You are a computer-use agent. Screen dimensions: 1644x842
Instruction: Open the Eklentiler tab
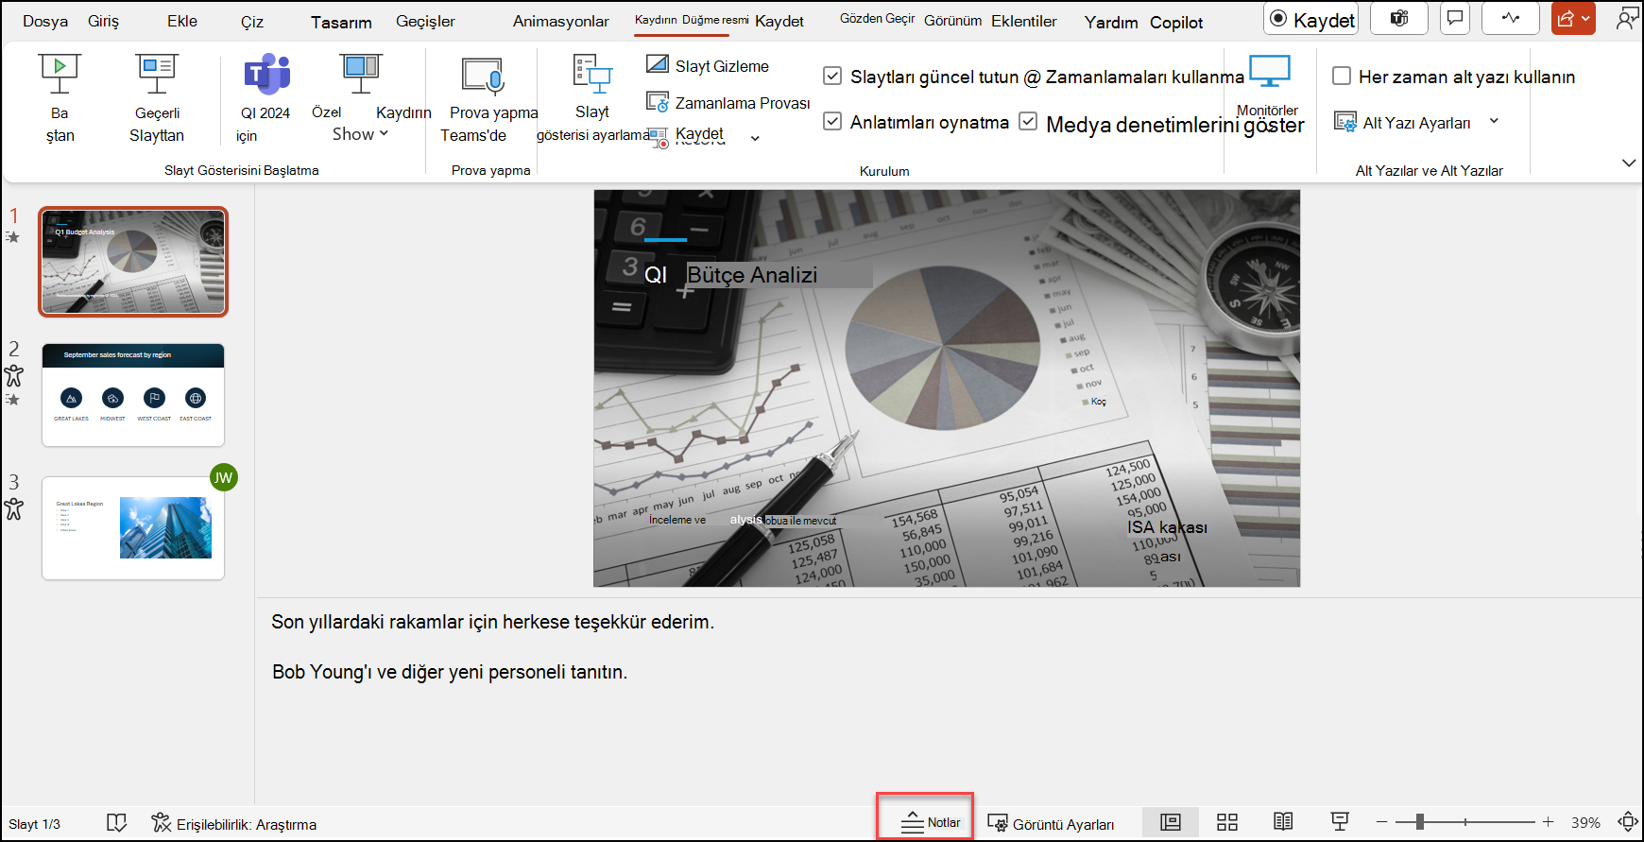1024,21
